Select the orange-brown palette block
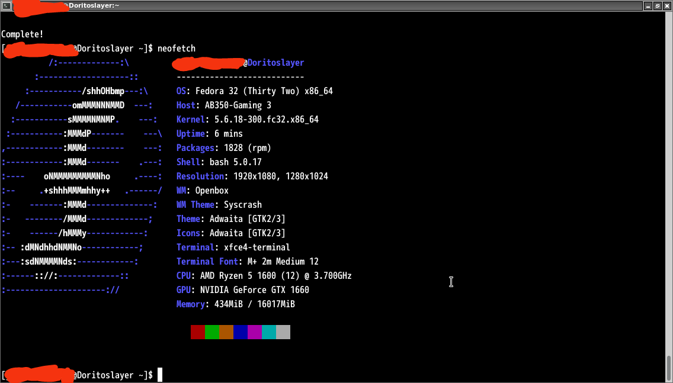This screenshot has width=673, height=383. (226, 332)
